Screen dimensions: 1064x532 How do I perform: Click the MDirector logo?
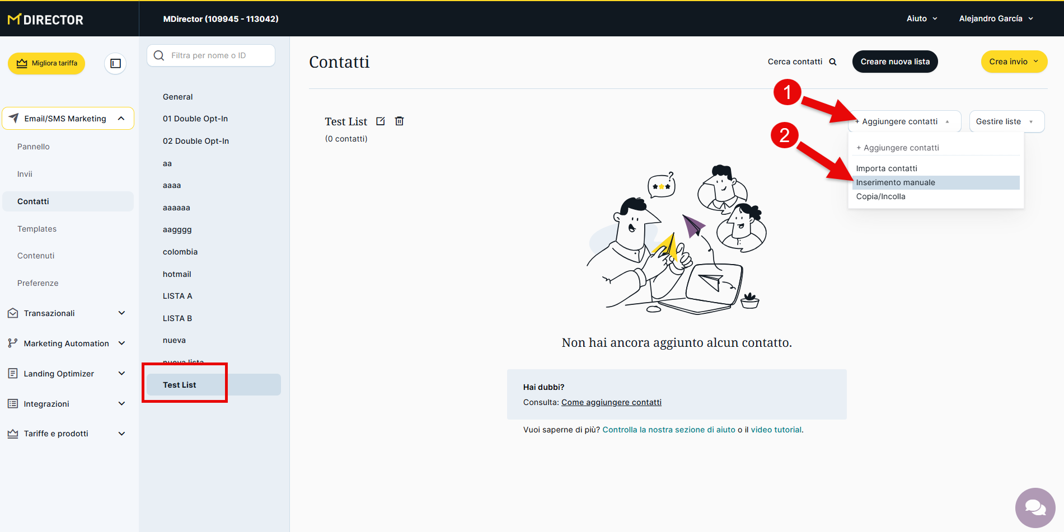(x=46, y=20)
